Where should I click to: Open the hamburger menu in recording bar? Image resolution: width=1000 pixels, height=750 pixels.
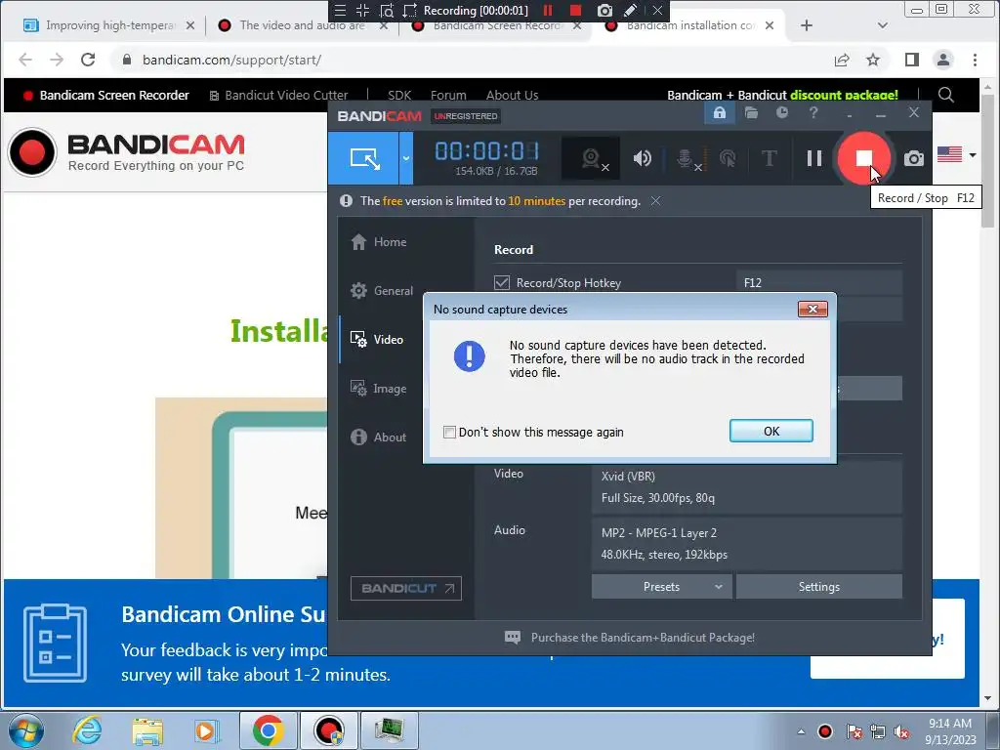pyautogui.click(x=340, y=10)
